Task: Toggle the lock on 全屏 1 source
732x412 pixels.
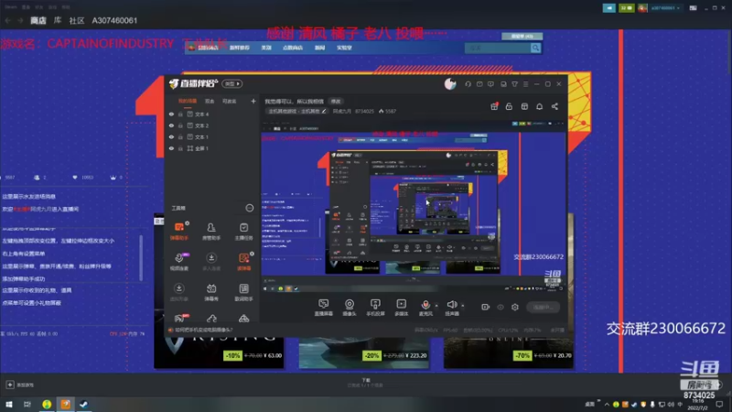Action: [x=180, y=148]
